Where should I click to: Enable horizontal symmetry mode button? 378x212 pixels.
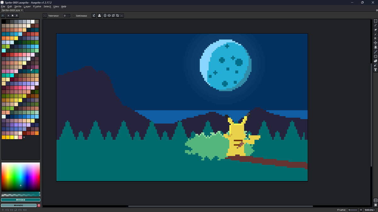pos(105,15)
